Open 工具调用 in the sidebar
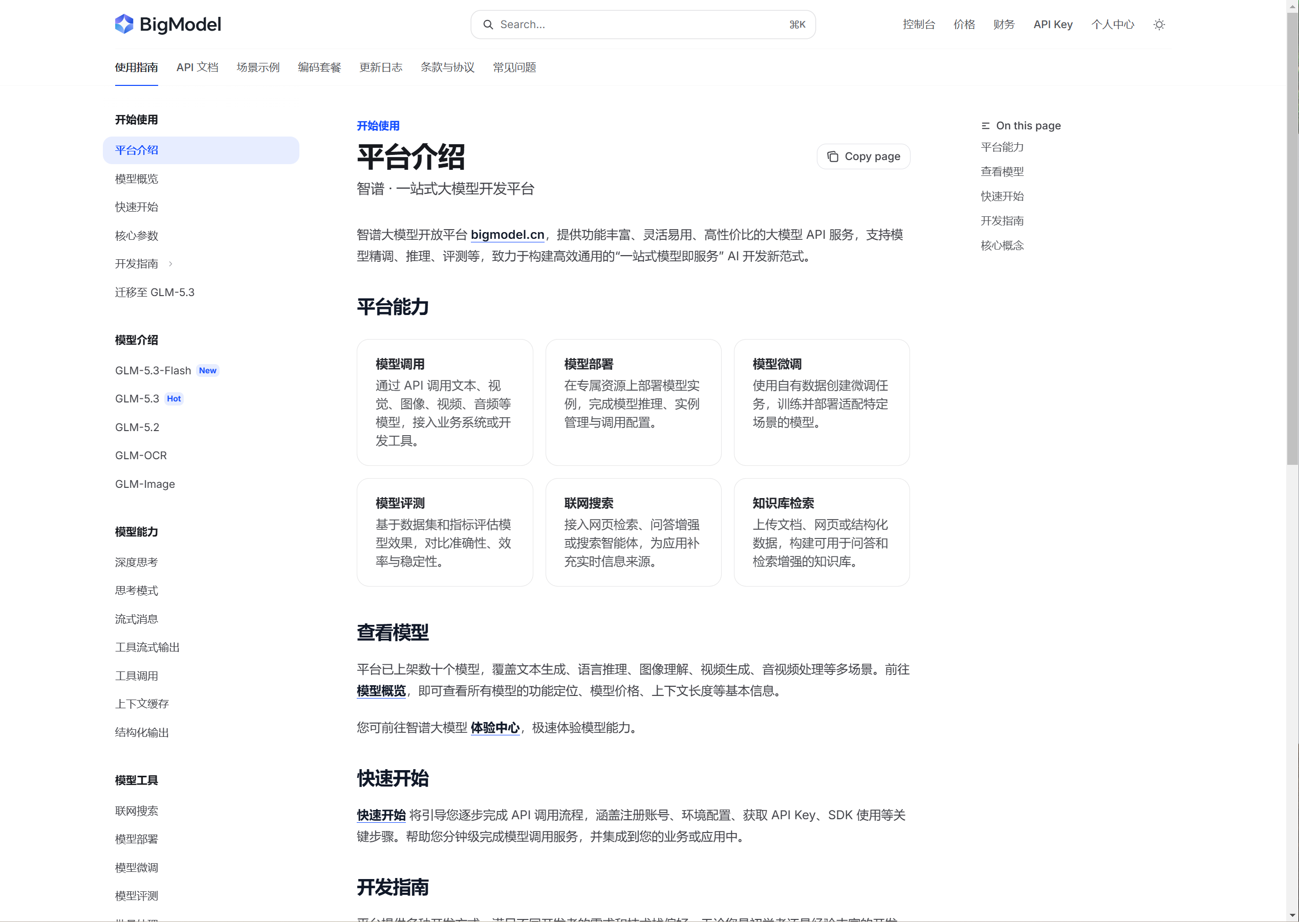Viewport: 1299px width, 922px height. click(x=136, y=676)
